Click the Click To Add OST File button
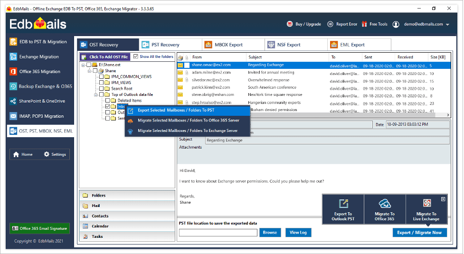Image resolution: width=464 pixels, height=254 pixels. tap(105, 57)
